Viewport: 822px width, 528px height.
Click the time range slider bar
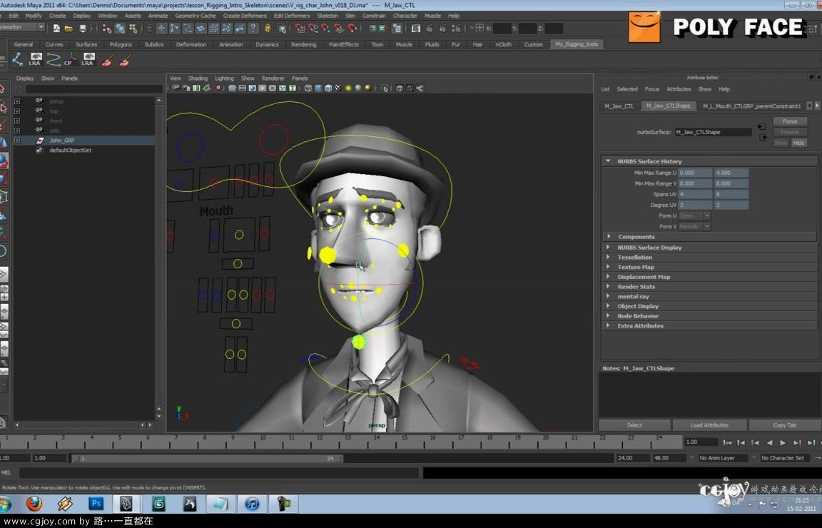point(207,458)
